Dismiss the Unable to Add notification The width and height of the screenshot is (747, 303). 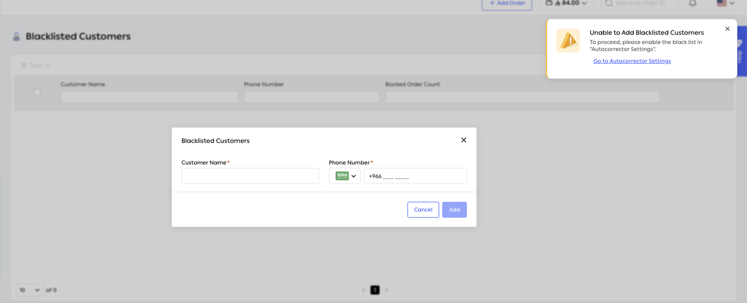pos(727,29)
